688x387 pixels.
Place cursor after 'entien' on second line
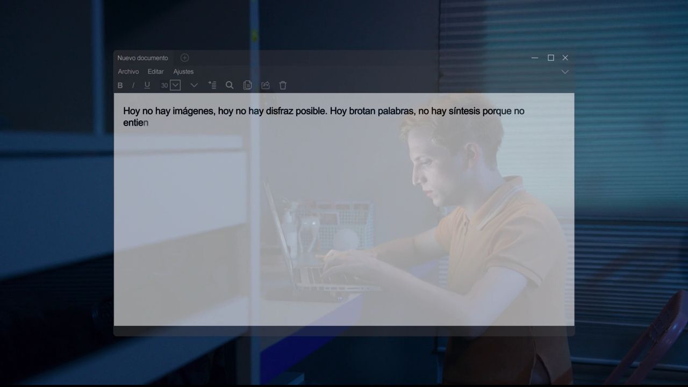pyautogui.click(x=149, y=123)
